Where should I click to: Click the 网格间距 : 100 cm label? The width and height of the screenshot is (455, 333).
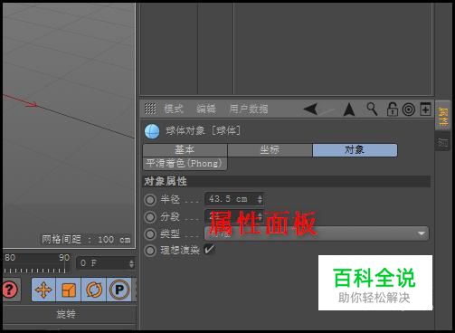(x=86, y=240)
